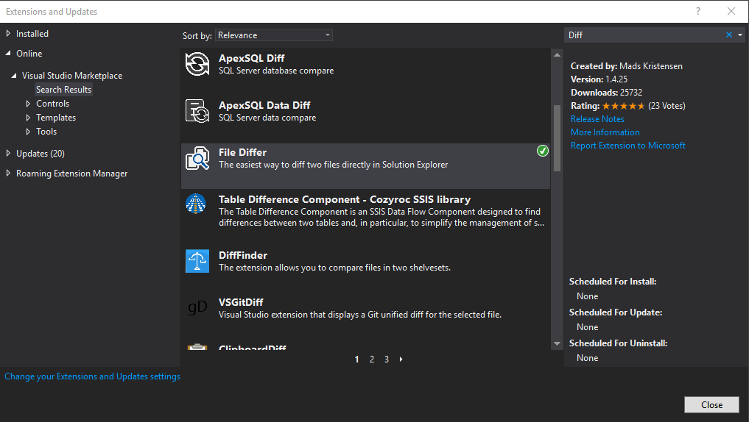Screen dimensions: 749x422
Task: Click the Table Difference Component icon
Action: [x=196, y=204]
